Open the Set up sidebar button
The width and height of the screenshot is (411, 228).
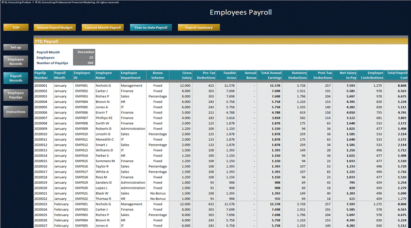16,47
